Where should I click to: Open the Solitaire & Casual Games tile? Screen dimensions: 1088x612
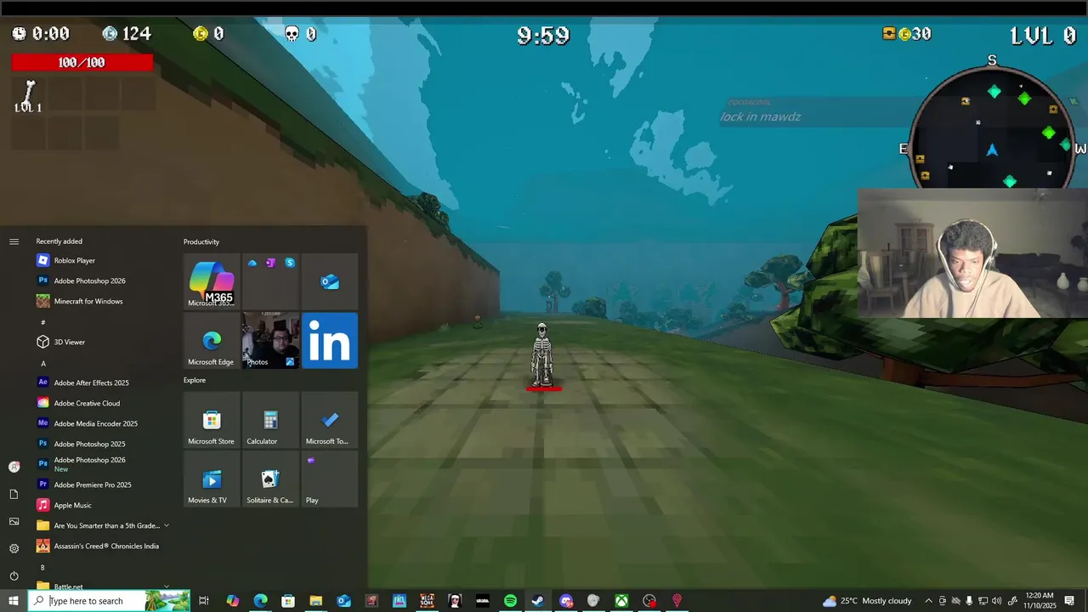(x=270, y=479)
